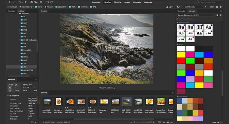Image resolution: width=229 pixels, height=124 pixels.
Task: Click the filter funnel icon
Action: coord(178,7)
